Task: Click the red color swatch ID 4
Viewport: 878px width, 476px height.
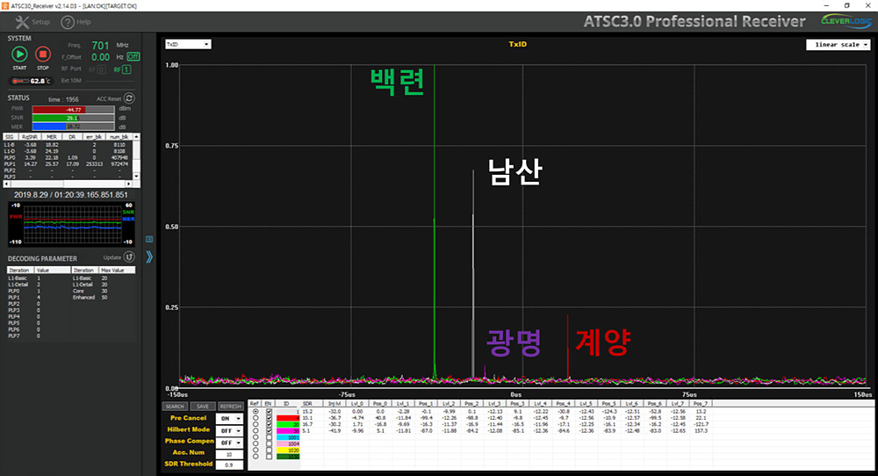Action: coord(288,418)
